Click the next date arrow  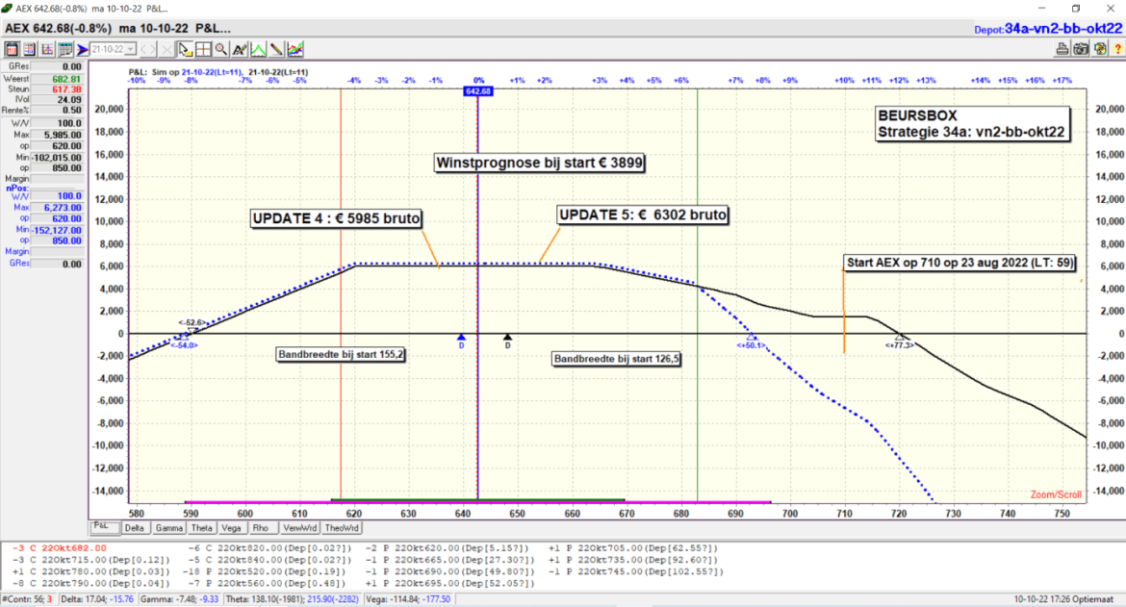coord(152,49)
